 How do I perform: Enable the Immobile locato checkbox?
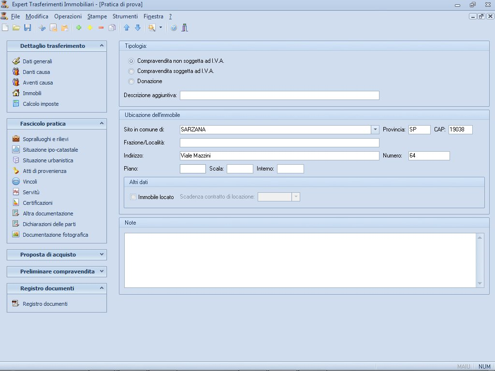coord(133,197)
